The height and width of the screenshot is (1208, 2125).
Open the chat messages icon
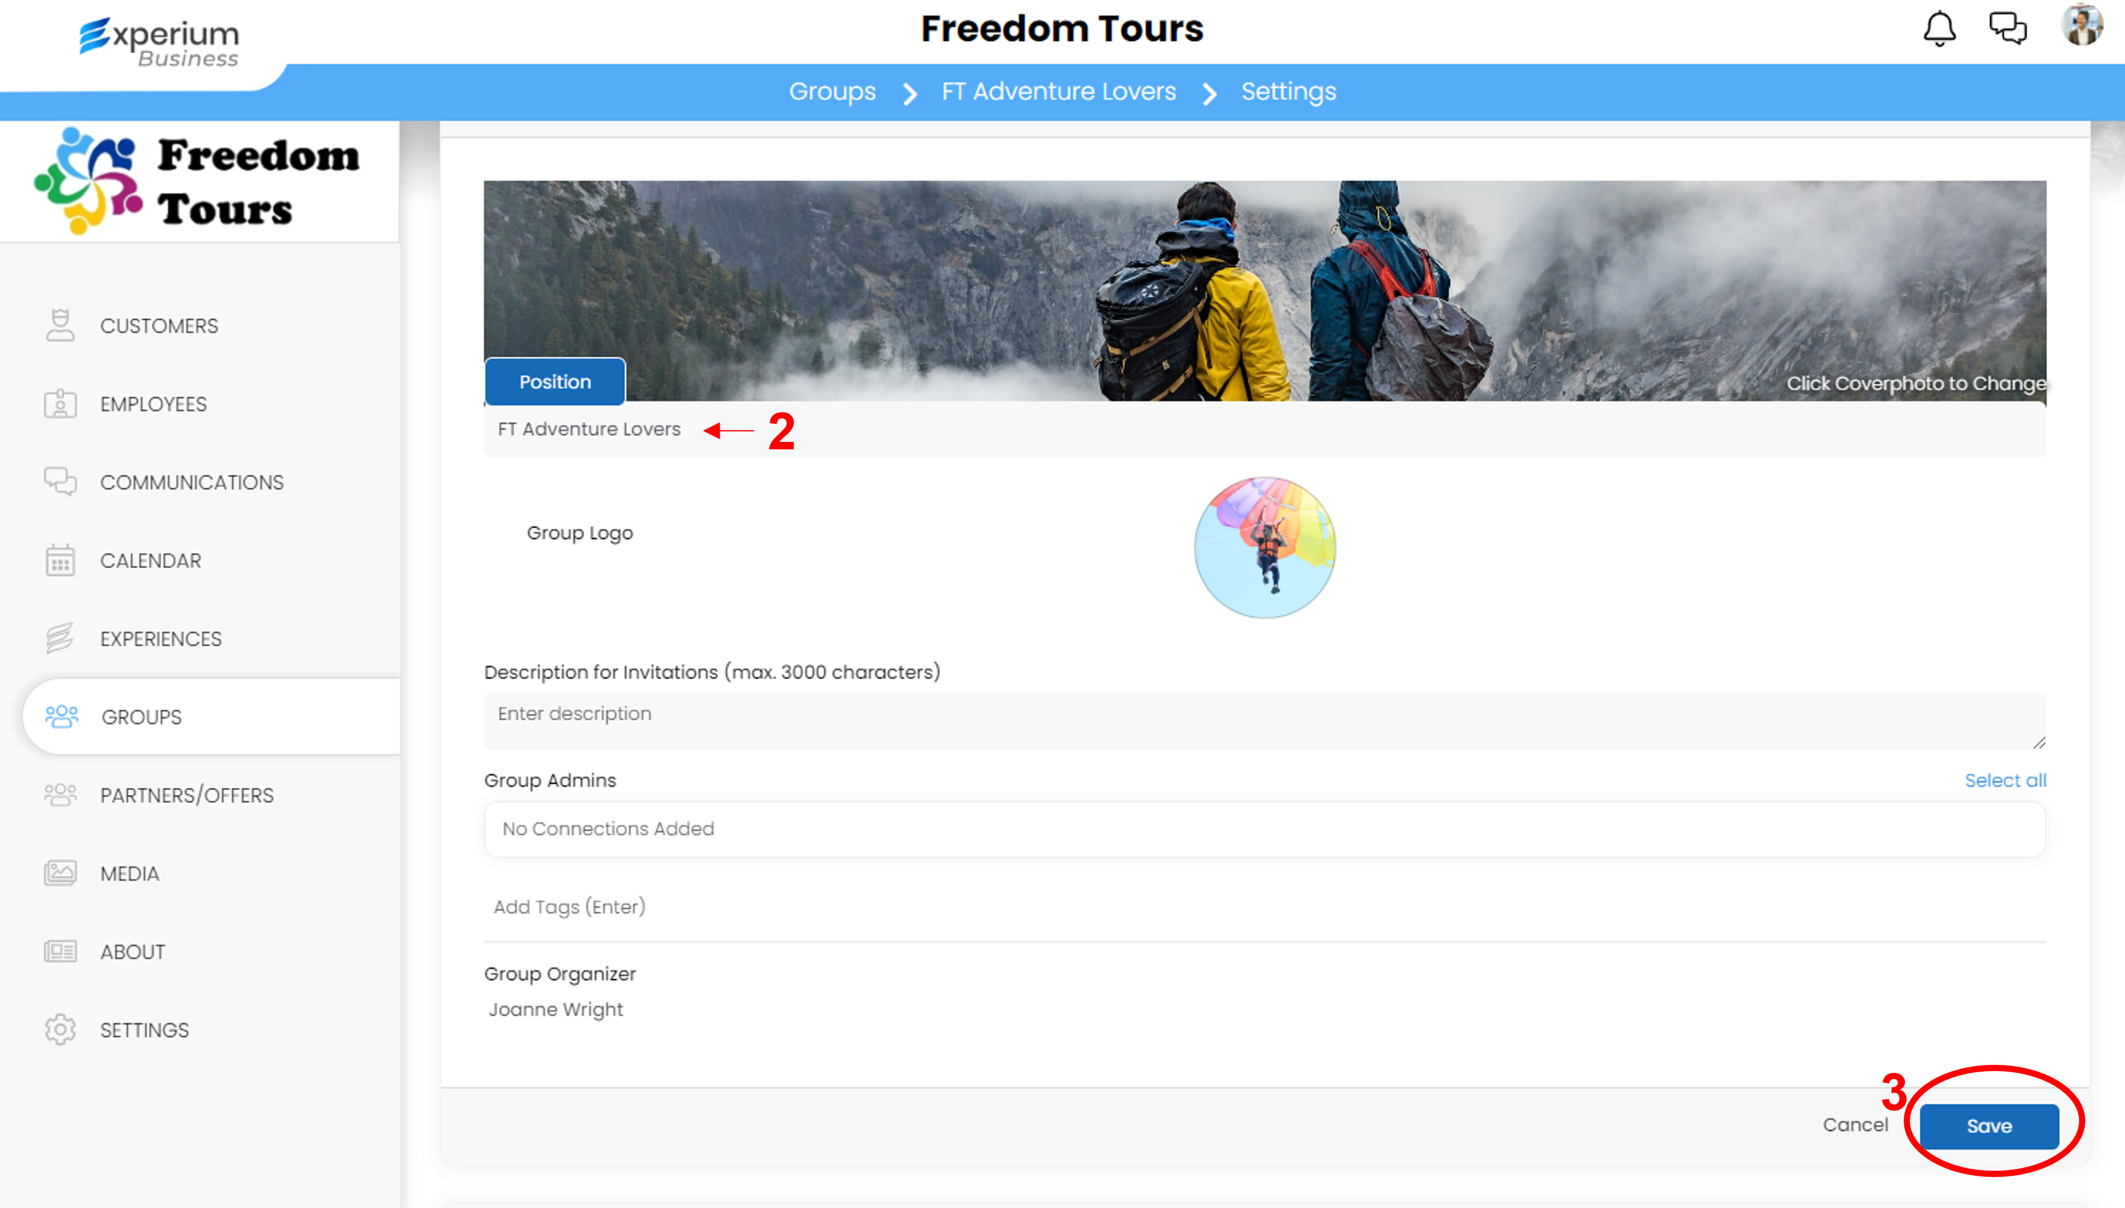click(x=2008, y=27)
